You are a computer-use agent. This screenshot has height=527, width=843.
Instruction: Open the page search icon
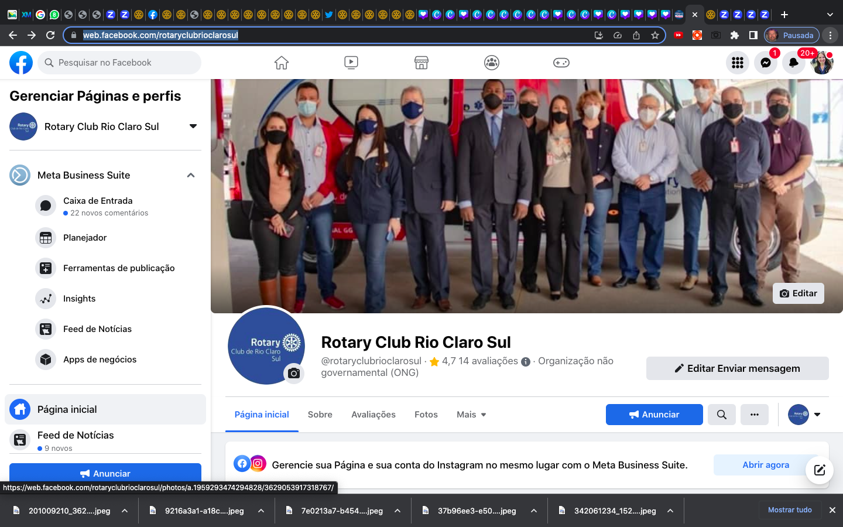point(721,415)
